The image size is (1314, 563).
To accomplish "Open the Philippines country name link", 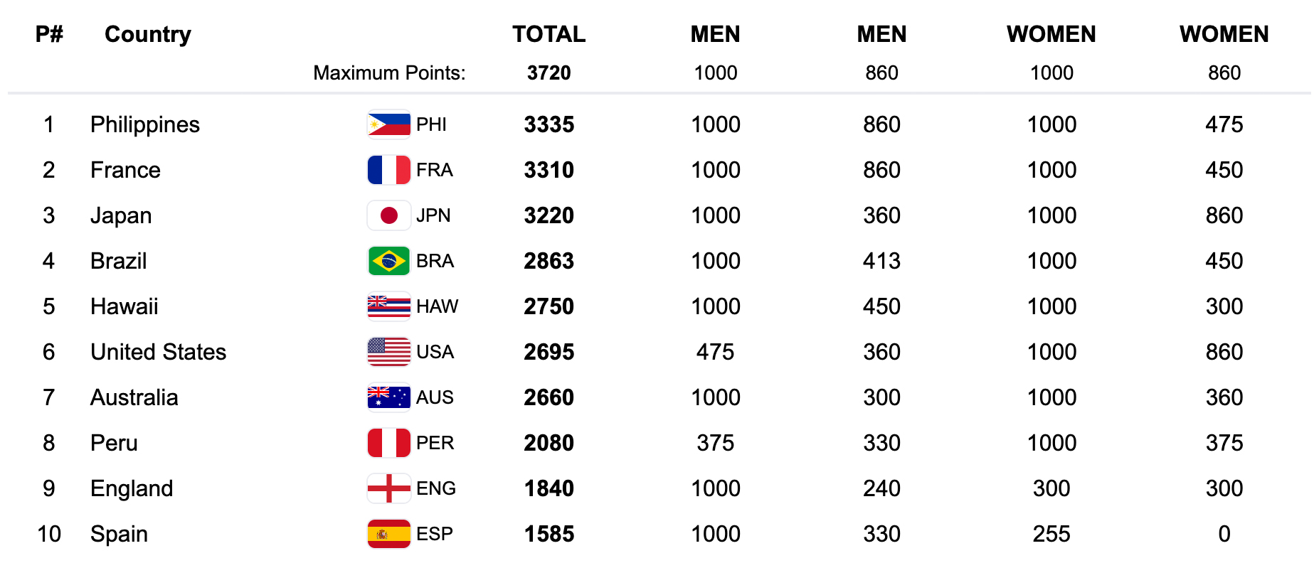I will click(x=145, y=124).
